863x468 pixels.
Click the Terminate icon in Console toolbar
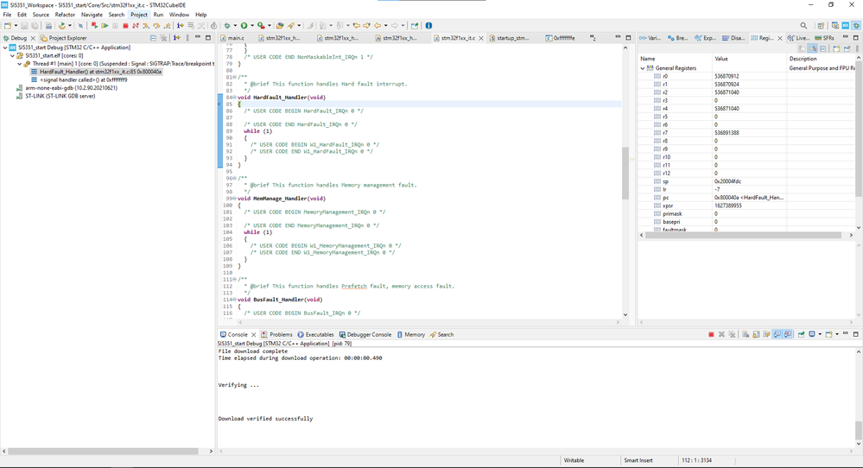(x=711, y=334)
